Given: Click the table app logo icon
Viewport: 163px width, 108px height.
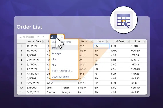Looking at the screenshot, I should pos(124,20).
